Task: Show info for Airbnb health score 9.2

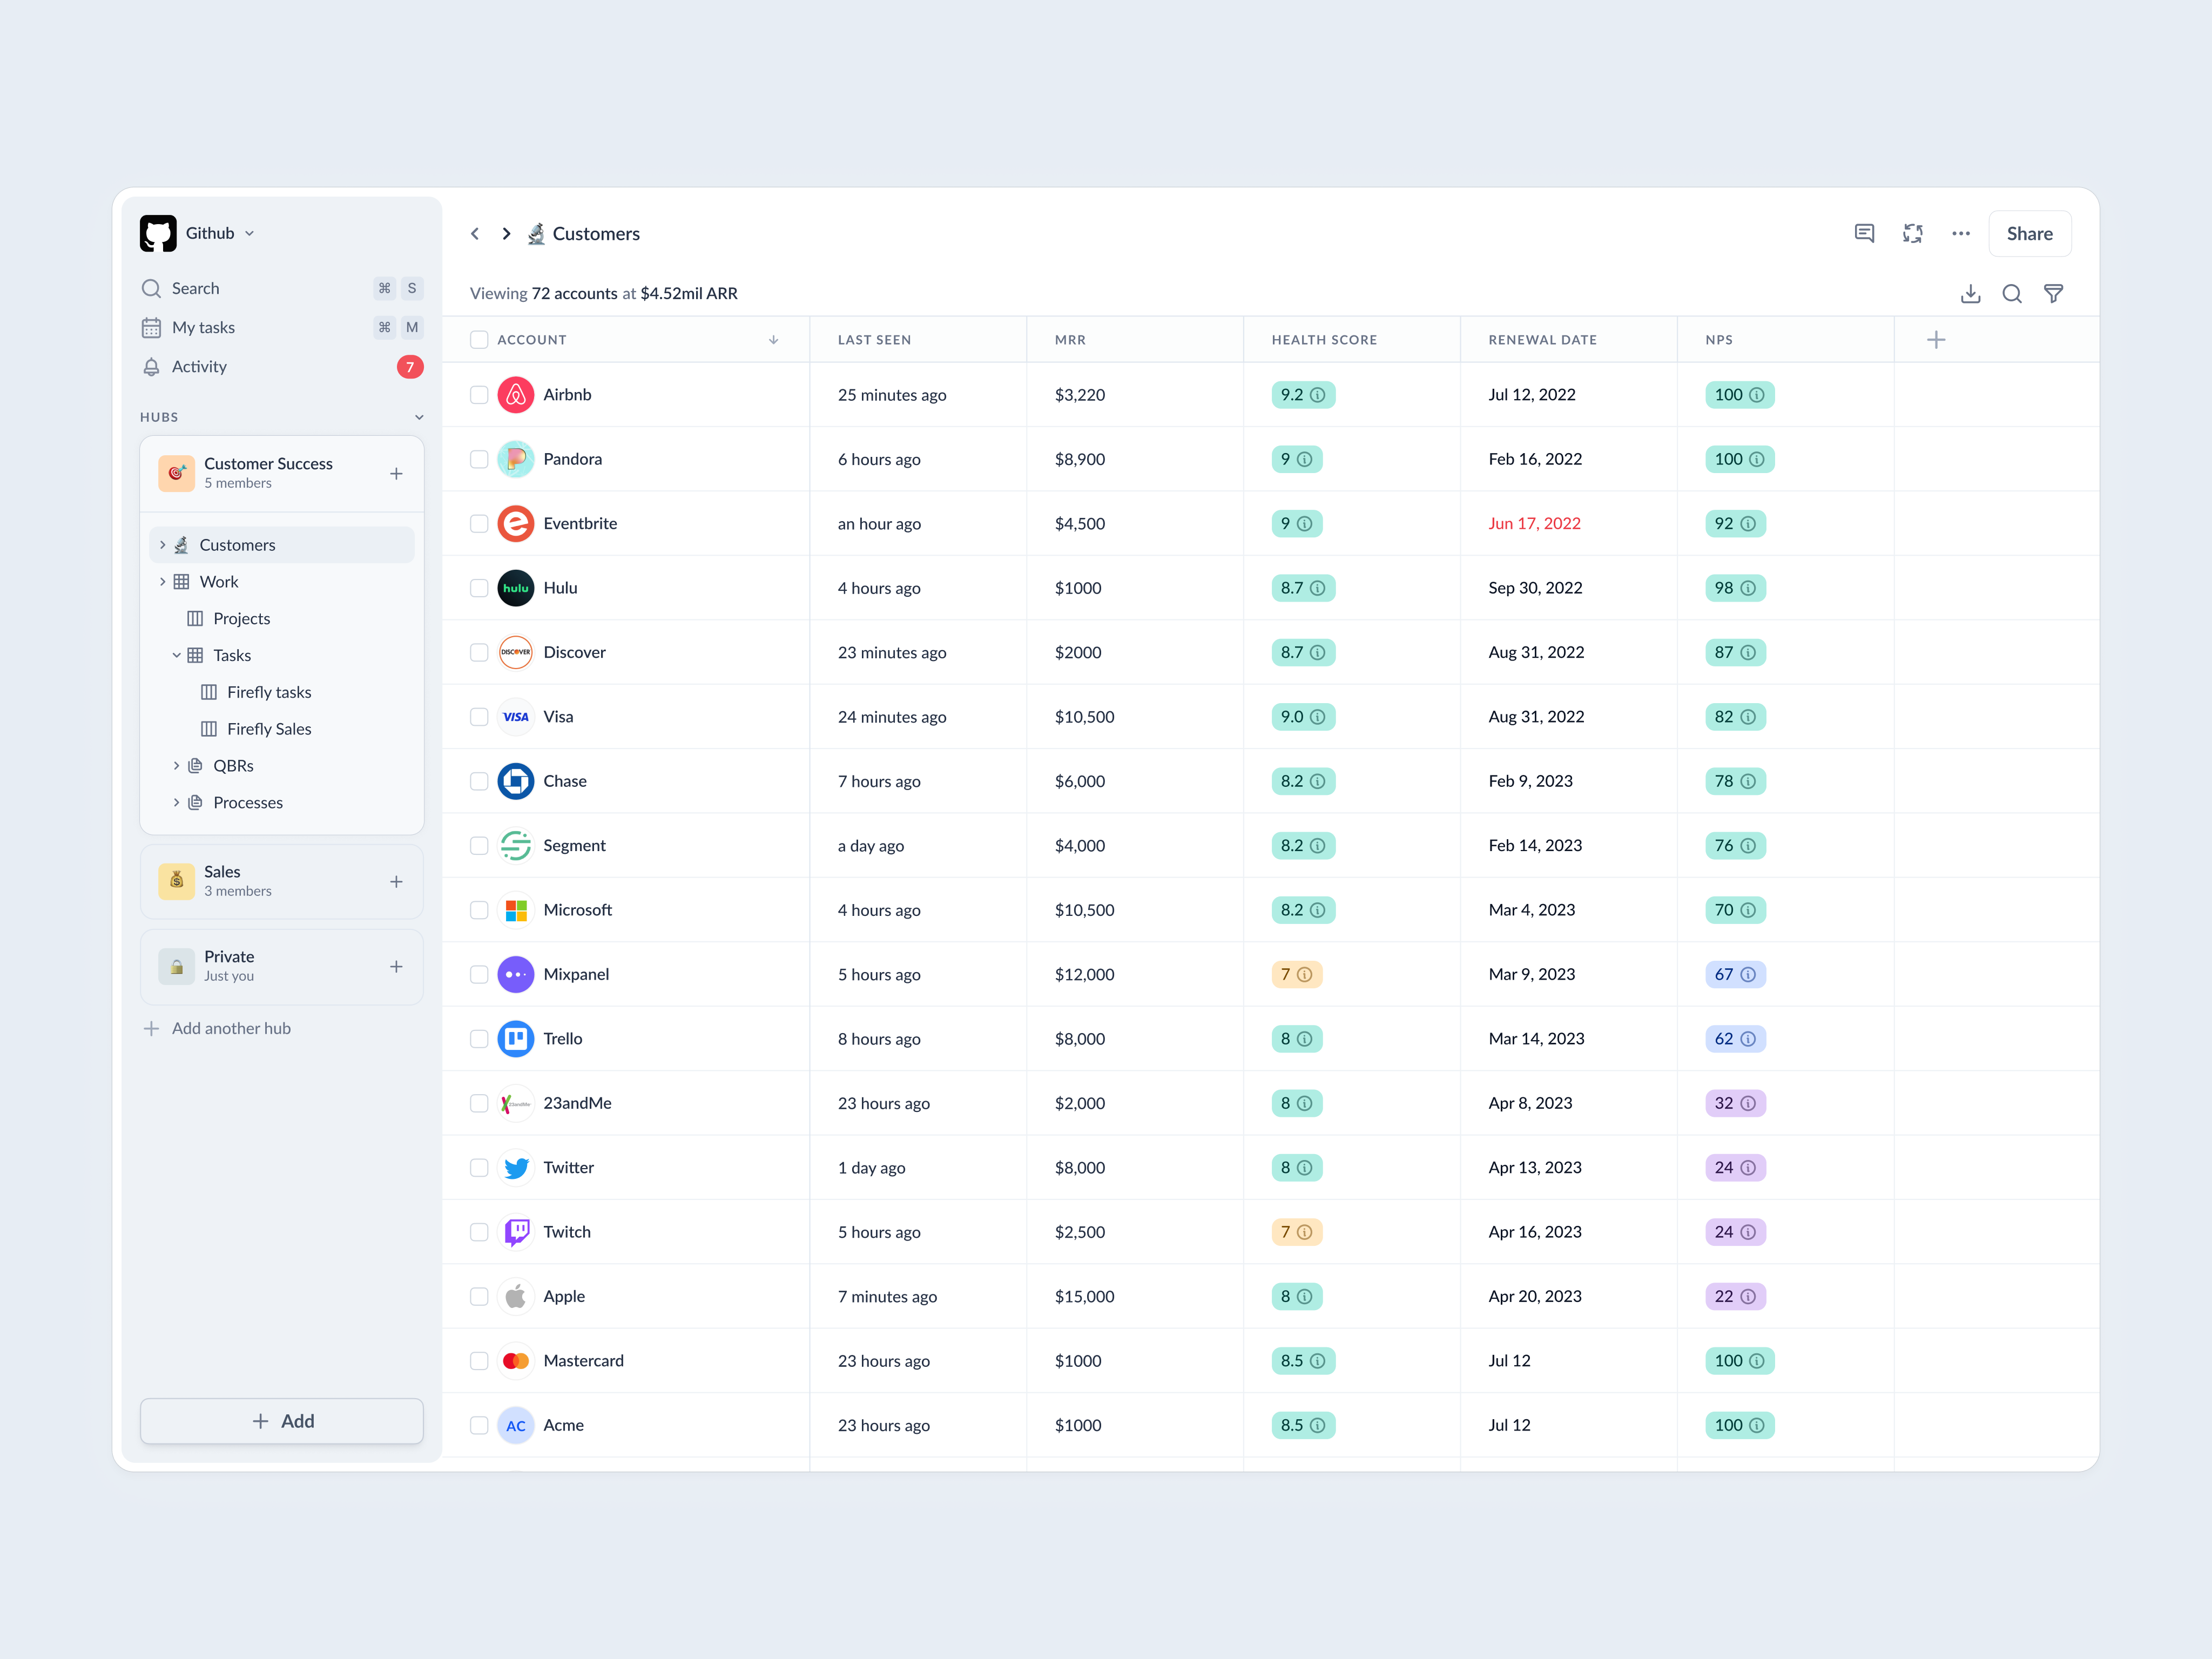Action: 1317,395
